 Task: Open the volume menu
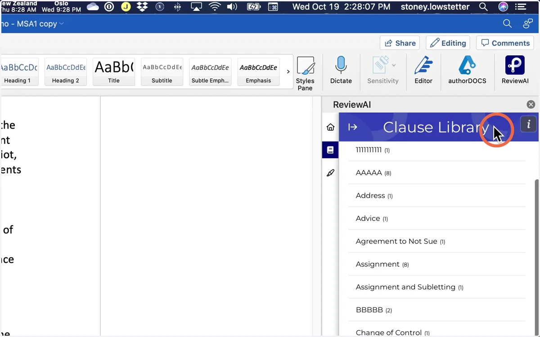coord(232,7)
